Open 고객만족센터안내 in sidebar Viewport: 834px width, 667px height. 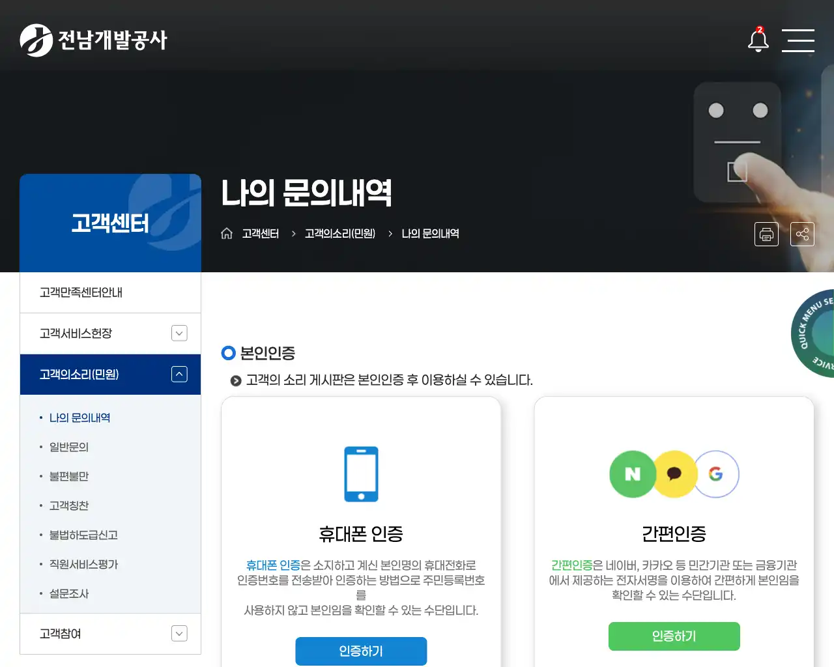point(110,292)
